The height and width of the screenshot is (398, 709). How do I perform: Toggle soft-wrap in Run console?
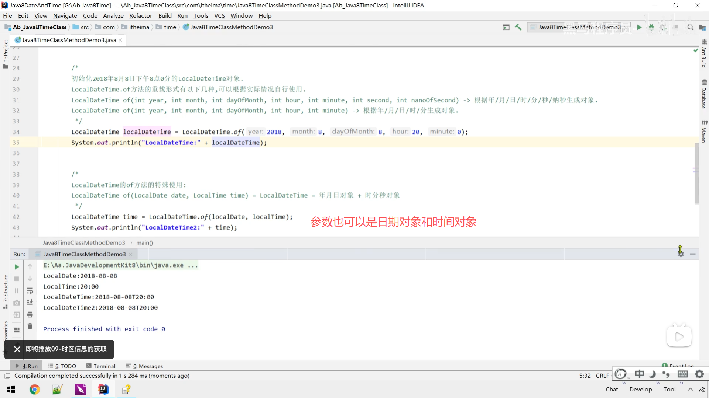point(30,291)
